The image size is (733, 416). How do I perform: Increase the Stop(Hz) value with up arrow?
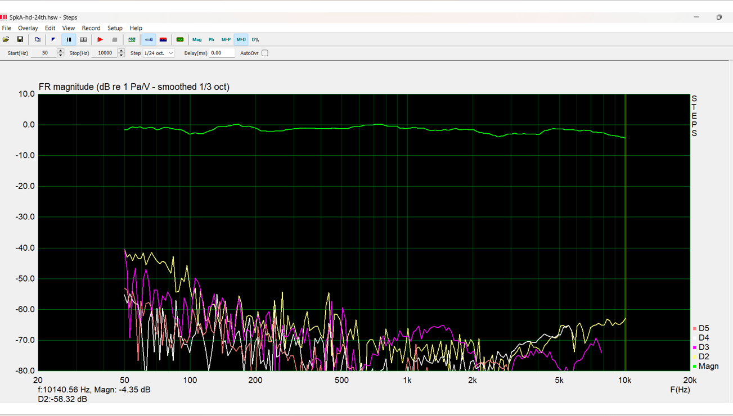point(121,51)
